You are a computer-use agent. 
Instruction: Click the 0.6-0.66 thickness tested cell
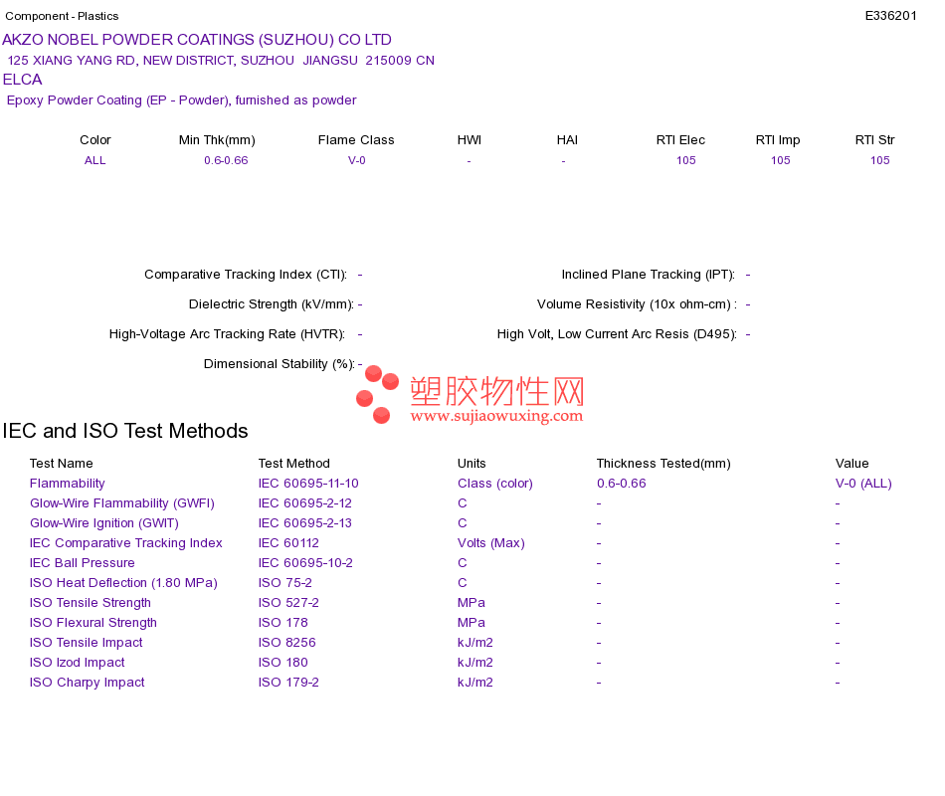point(622,483)
